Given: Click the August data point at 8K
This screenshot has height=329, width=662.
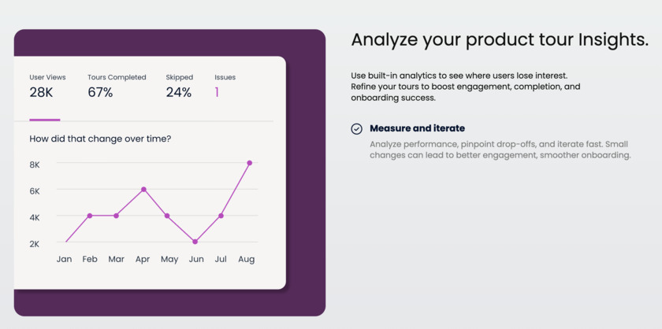Looking at the screenshot, I should pyautogui.click(x=249, y=163).
